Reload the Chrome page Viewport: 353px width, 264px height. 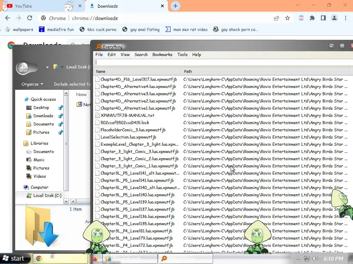[x=30, y=18]
